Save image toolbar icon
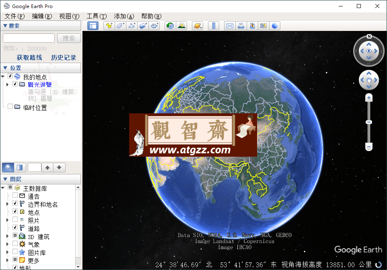 coord(252,26)
